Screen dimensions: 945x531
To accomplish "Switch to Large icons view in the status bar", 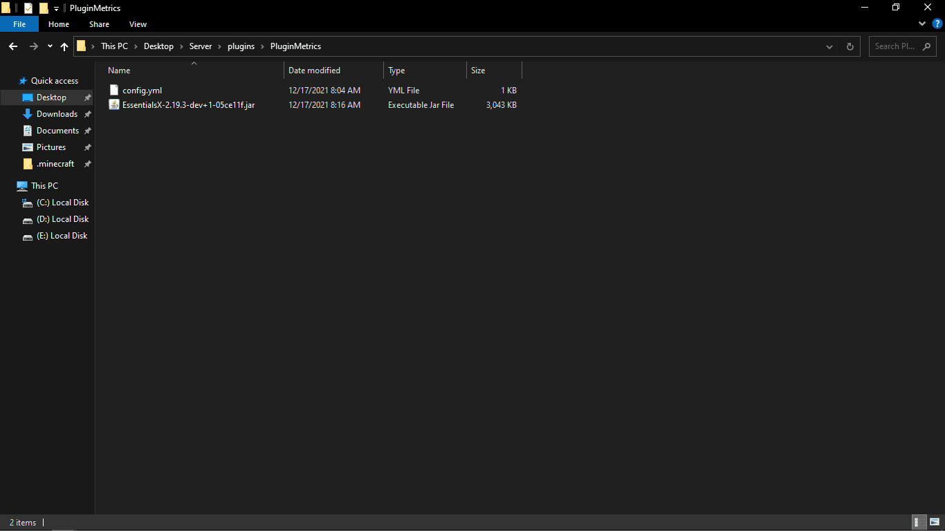I will (x=934, y=523).
